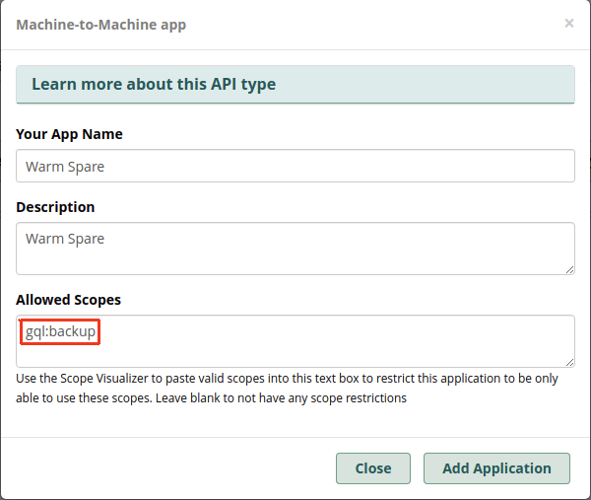Click the empty footer area left of Close
Image resolution: width=591 pixels, height=500 pixels.
pos(167,468)
